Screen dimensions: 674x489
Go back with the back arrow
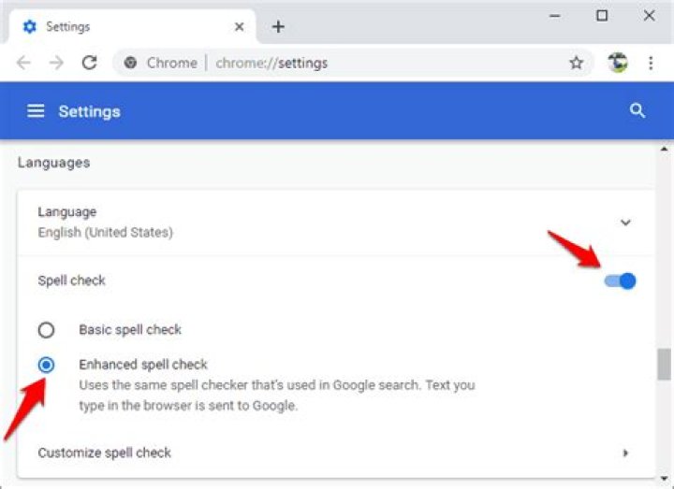(23, 63)
